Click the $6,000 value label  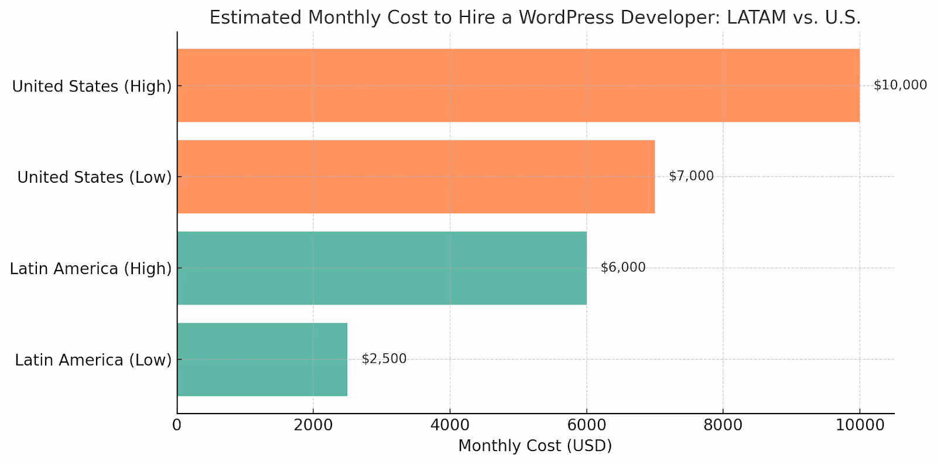click(x=623, y=267)
